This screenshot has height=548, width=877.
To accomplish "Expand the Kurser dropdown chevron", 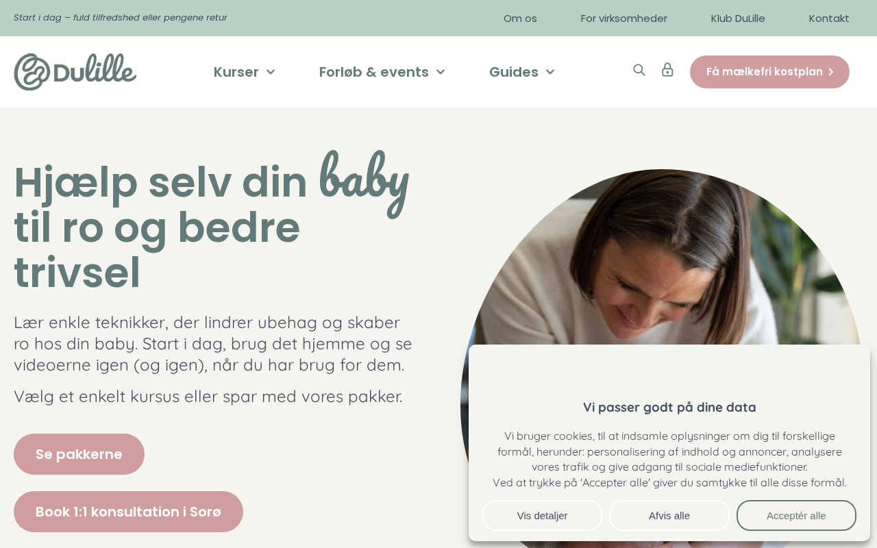I will [271, 72].
